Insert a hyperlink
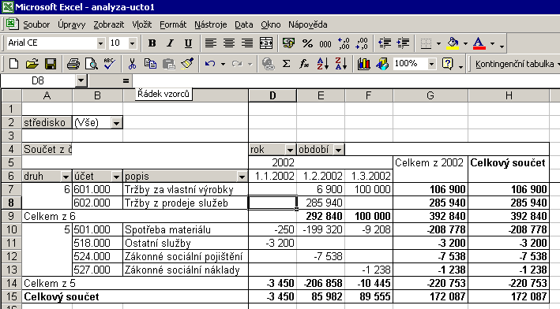This screenshot has height=309, width=560. click(268, 64)
